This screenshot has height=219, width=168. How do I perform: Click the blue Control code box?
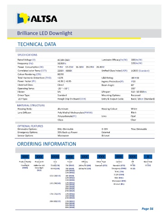tap(119, 156)
